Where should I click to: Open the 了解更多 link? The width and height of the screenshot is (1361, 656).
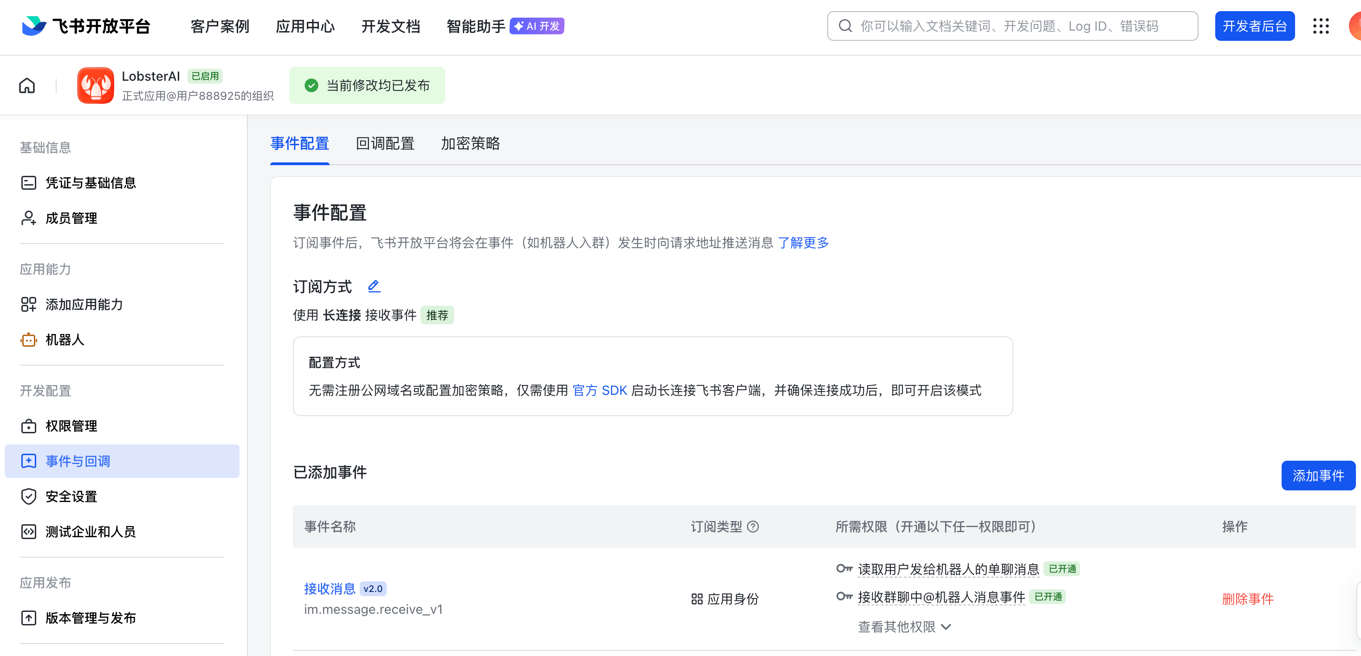pyautogui.click(x=804, y=243)
